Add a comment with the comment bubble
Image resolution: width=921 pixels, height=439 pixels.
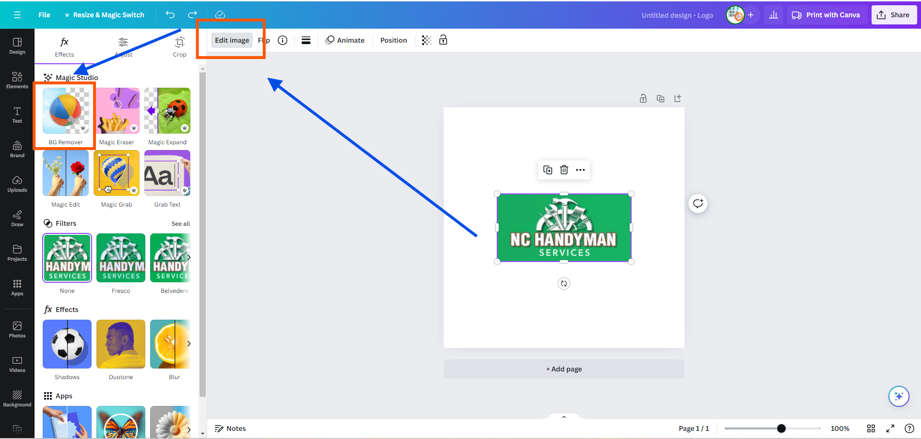pos(698,204)
